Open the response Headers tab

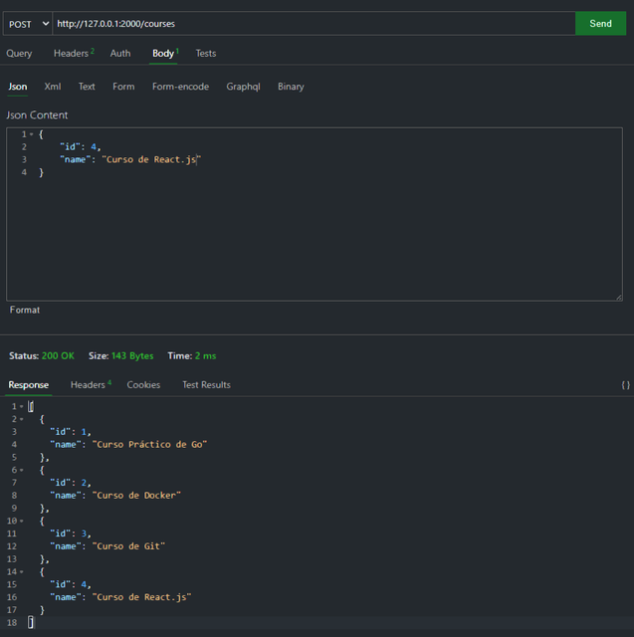[x=91, y=385]
